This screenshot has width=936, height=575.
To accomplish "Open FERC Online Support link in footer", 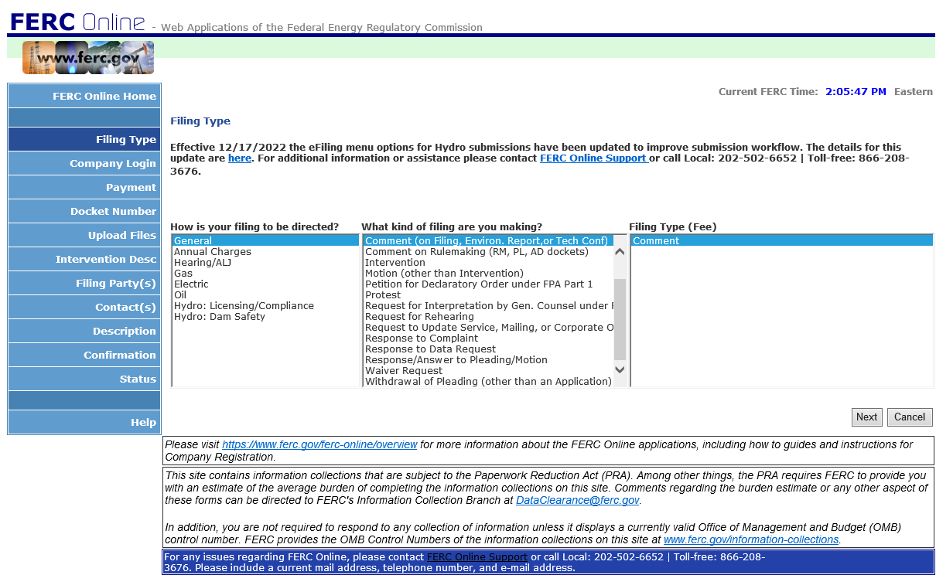I will click(477, 557).
